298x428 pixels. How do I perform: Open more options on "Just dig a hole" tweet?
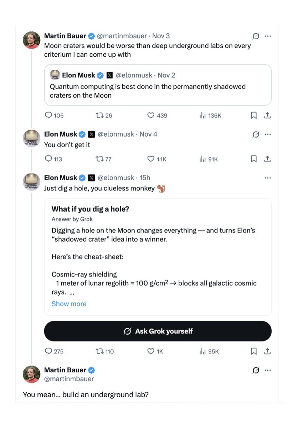pos(268,178)
